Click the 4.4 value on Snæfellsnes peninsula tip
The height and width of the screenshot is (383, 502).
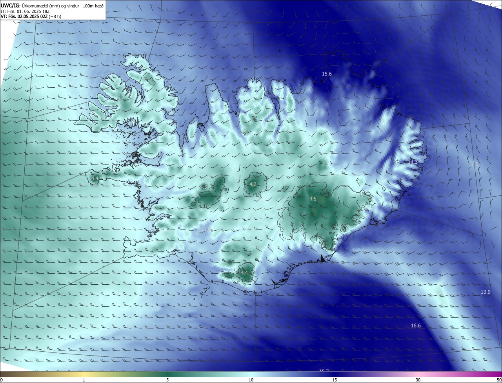point(95,178)
